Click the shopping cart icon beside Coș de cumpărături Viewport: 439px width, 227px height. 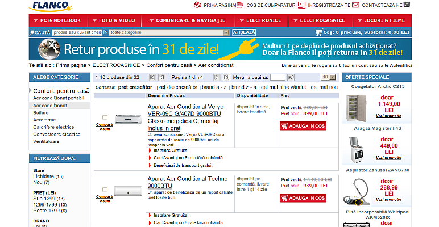[240, 5]
